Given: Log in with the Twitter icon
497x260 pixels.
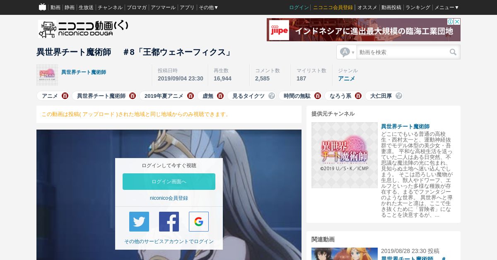Looking at the screenshot, I should [x=139, y=222].
